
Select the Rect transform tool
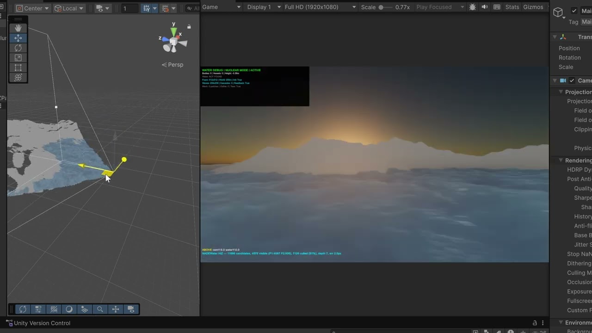[x=18, y=68]
